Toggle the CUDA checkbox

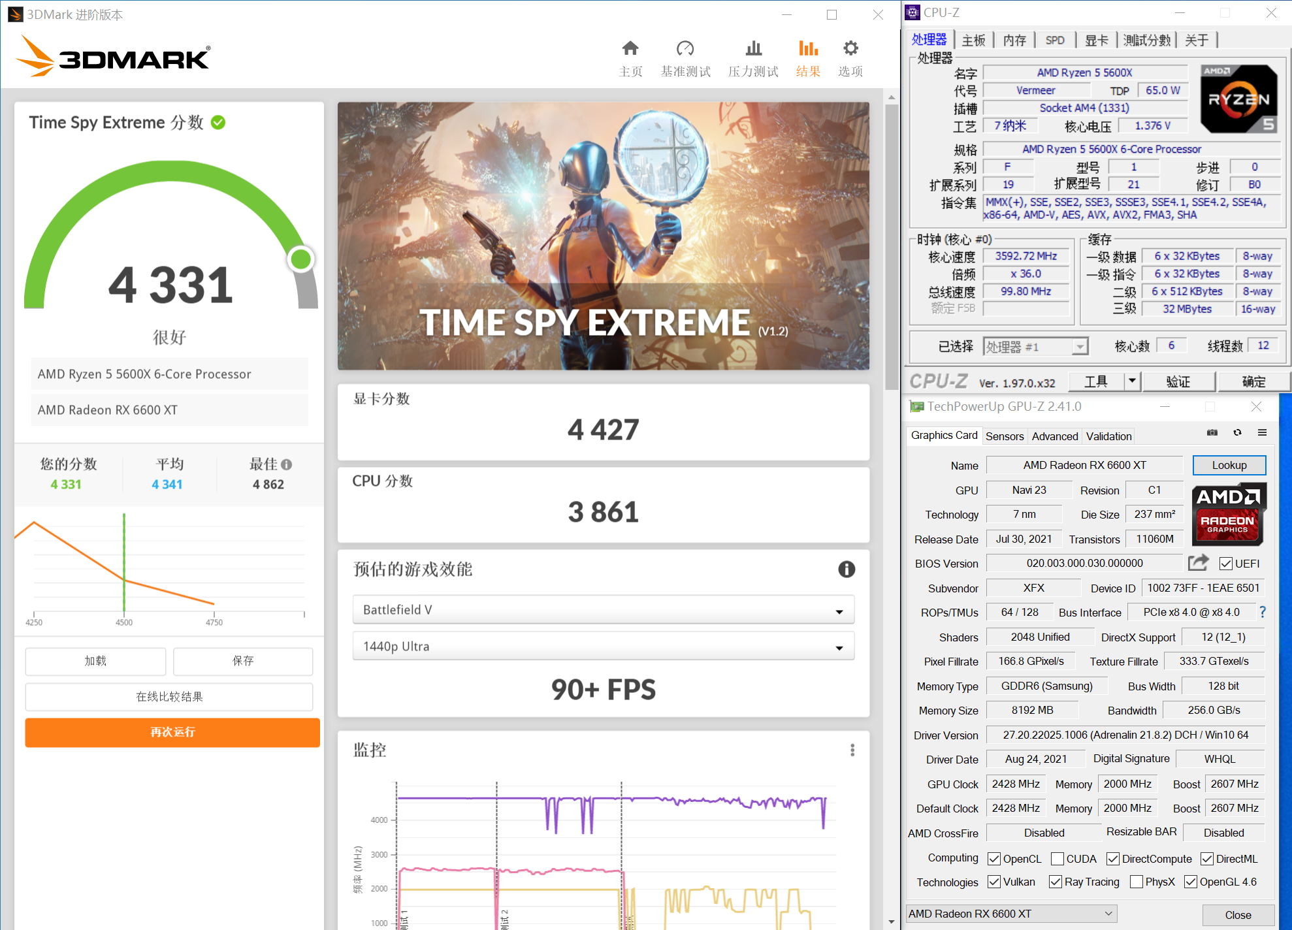pos(1058,859)
